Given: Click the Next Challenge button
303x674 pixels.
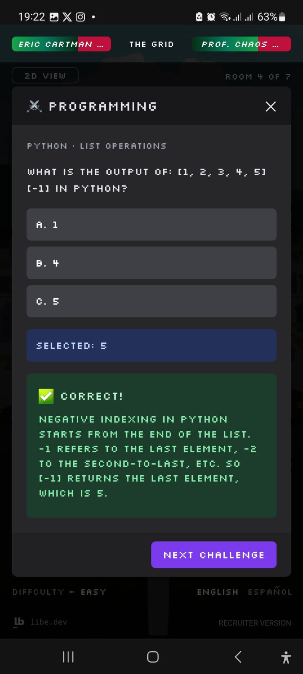Looking at the screenshot, I should click(214, 555).
